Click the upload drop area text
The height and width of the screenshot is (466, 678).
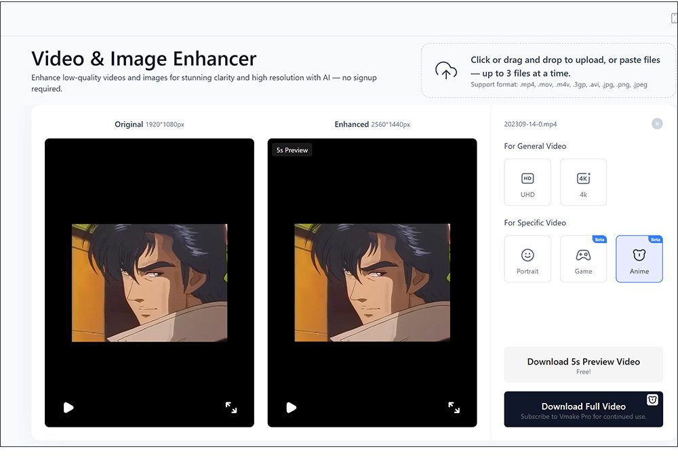click(x=565, y=66)
